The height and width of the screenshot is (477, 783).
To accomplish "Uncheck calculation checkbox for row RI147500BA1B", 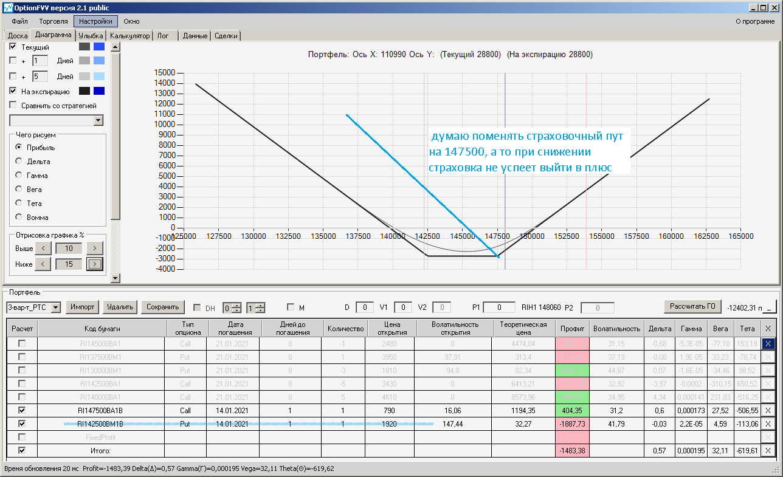I will point(22,410).
